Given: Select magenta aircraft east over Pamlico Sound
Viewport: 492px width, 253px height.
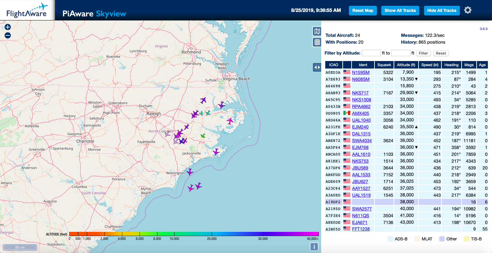Looking at the screenshot, I should [230, 121].
